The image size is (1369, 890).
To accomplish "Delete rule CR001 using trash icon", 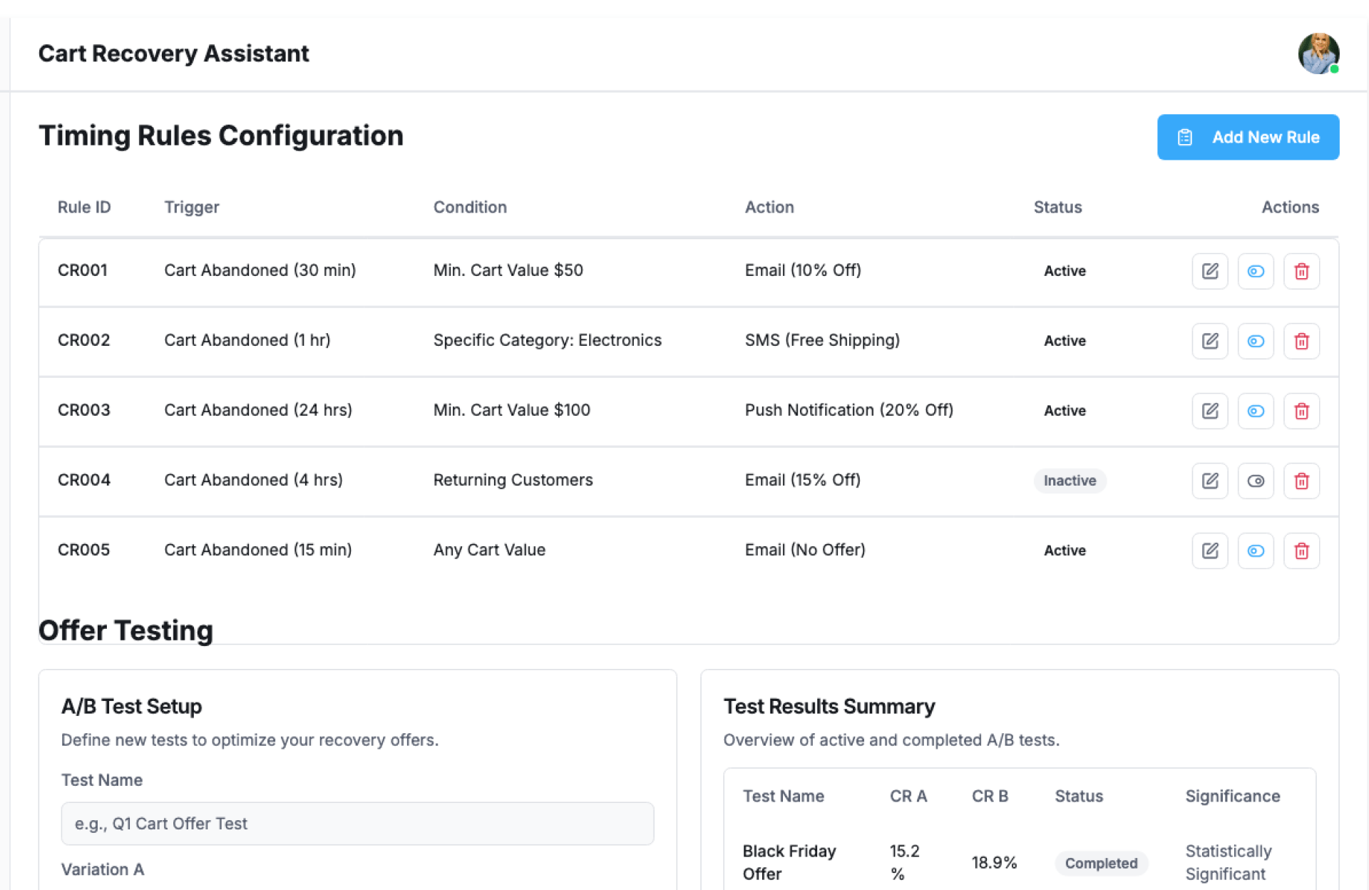I will pos(1301,271).
